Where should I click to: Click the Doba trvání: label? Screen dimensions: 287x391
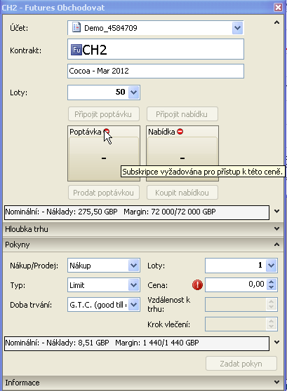[x=31, y=305]
